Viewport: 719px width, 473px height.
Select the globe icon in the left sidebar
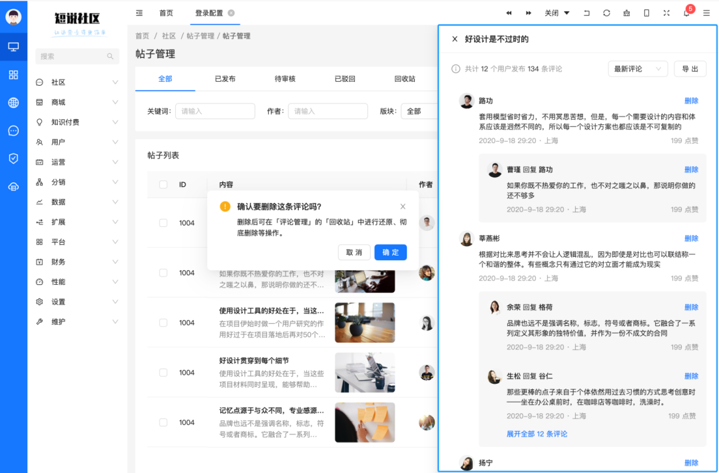click(x=13, y=103)
